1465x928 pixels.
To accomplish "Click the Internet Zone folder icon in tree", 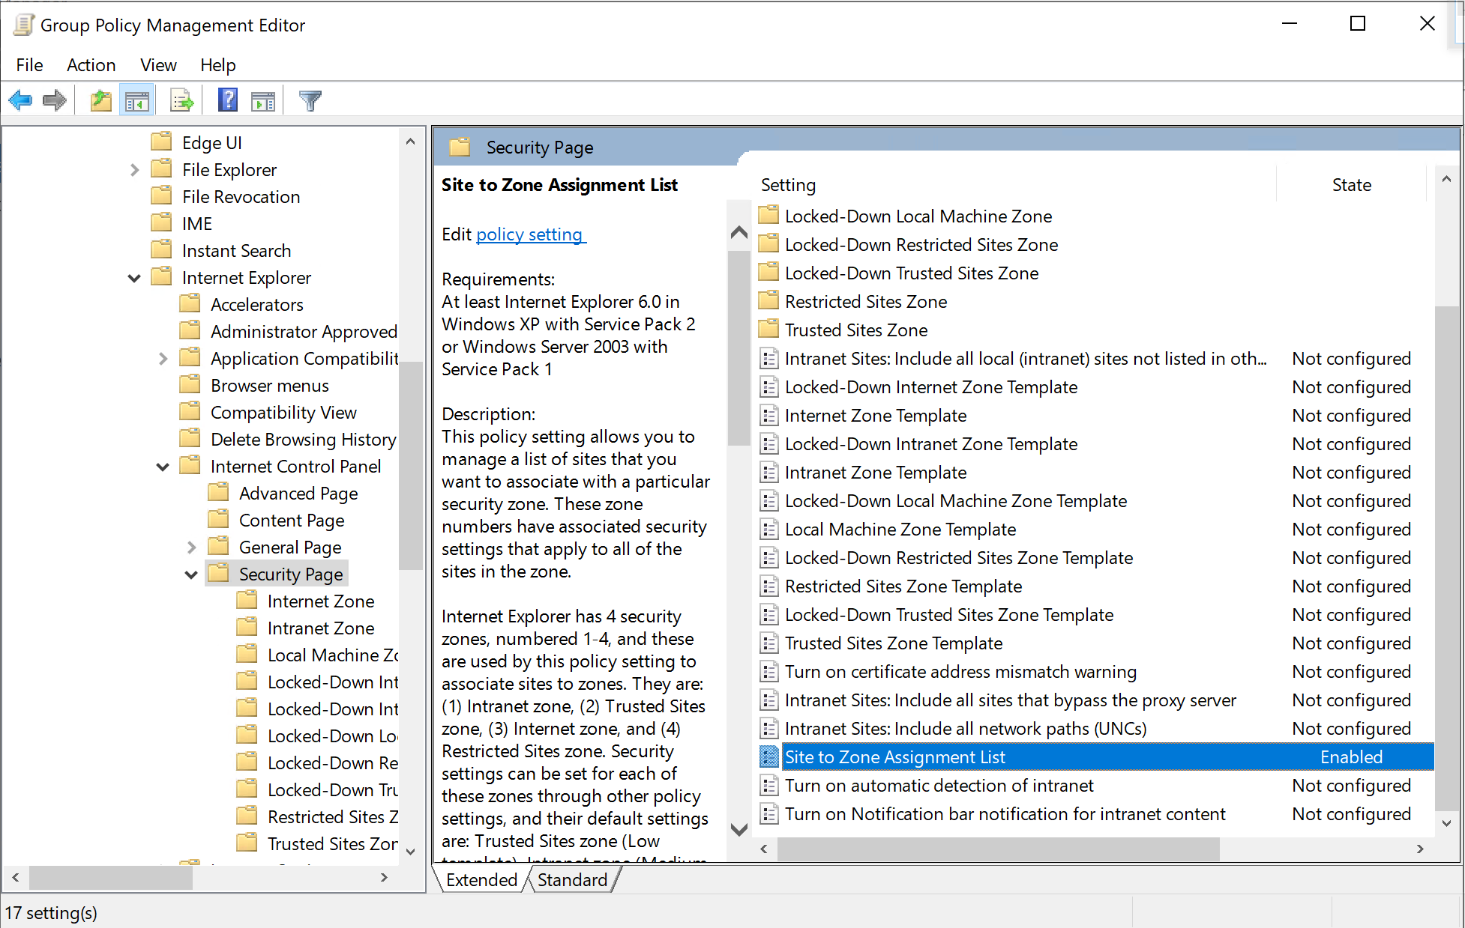I will (x=247, y=600).
